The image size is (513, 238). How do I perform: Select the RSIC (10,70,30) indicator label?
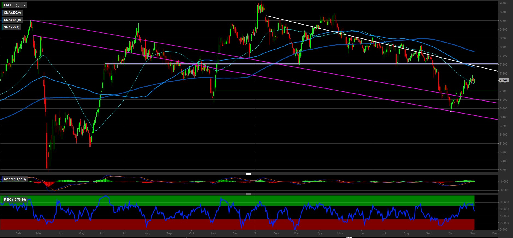pos(15,200)
